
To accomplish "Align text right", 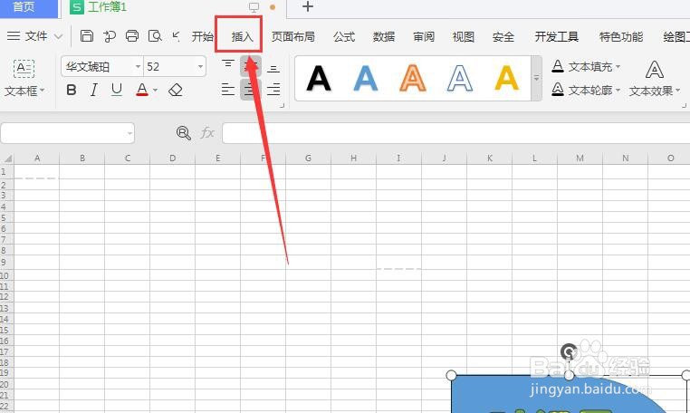I will coord(273,90).
